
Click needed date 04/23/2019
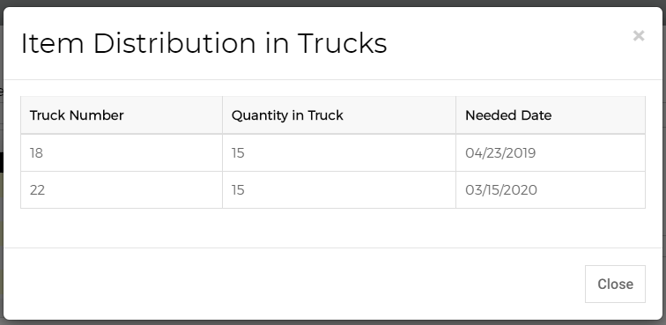coord(500,153)
